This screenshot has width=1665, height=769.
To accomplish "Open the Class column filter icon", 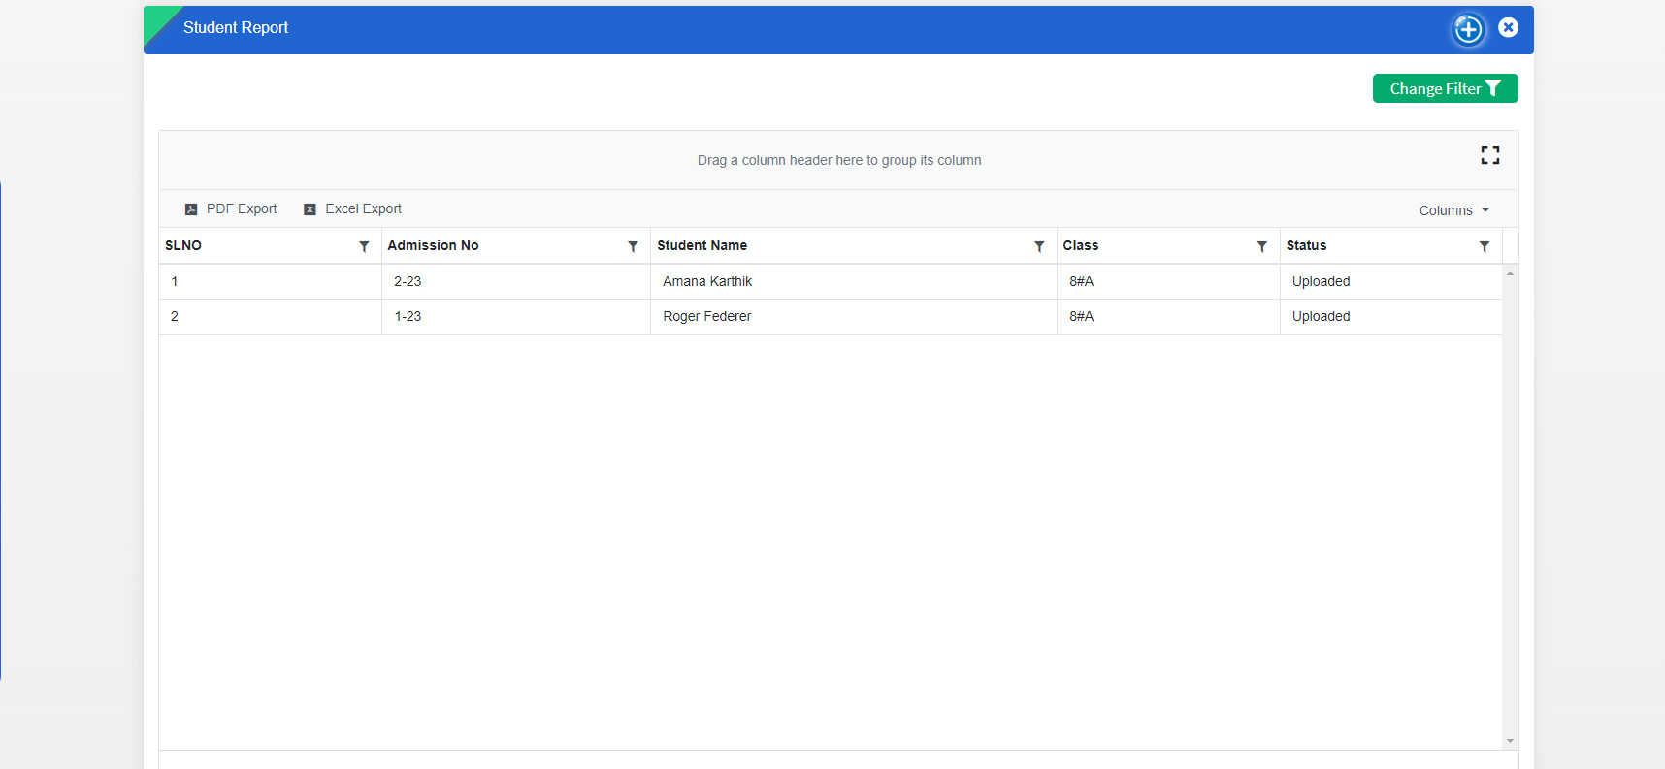I will point(1261,246).
